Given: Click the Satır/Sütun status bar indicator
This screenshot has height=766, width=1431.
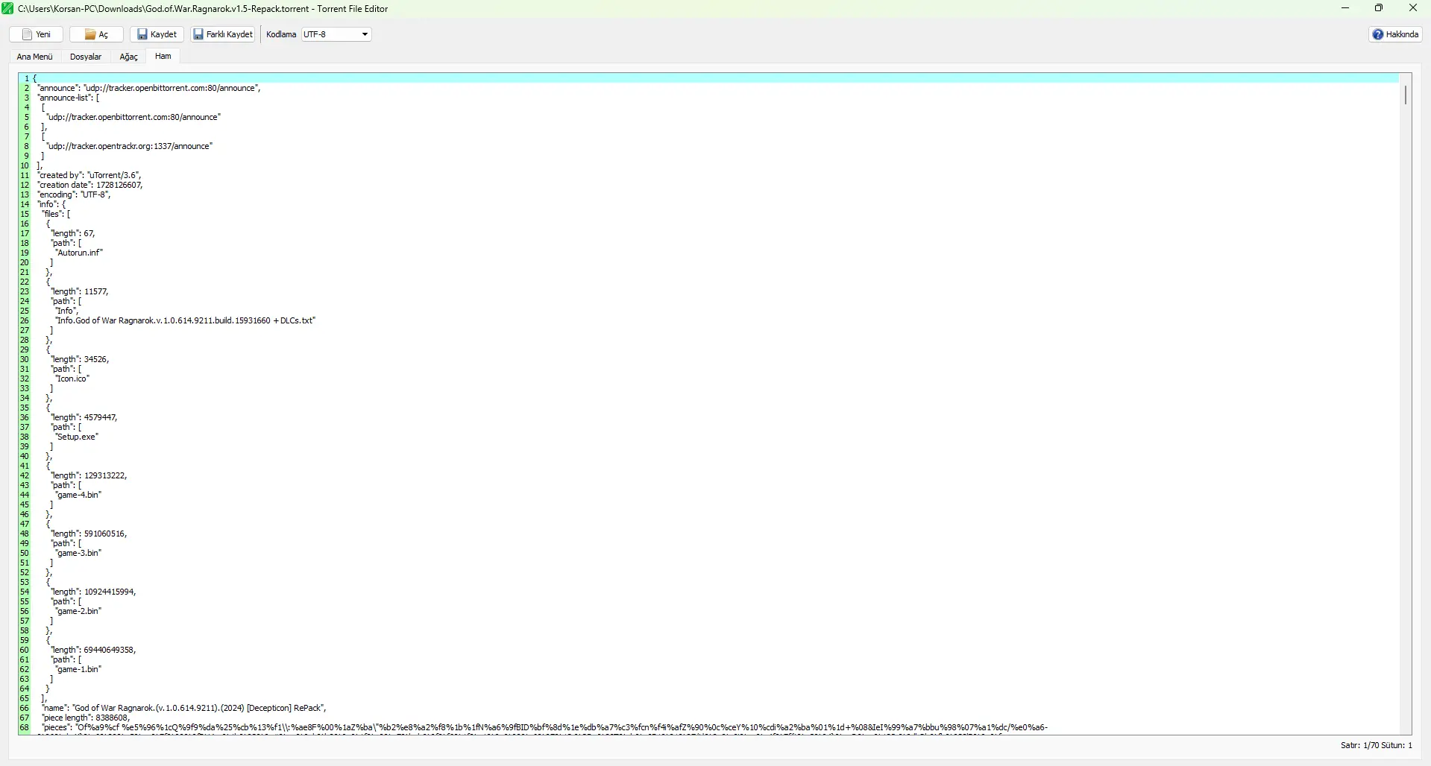Looking at the screenshot, I should click(1376, 745).
